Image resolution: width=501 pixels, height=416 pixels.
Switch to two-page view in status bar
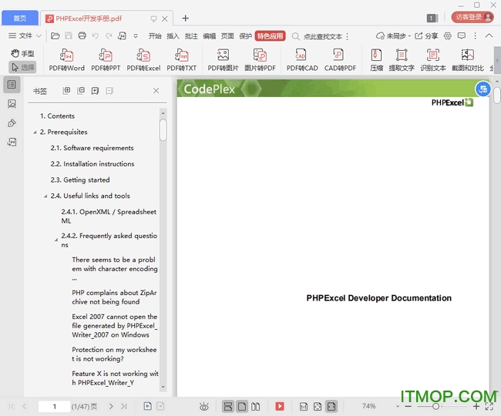click(x=257, y=406)
